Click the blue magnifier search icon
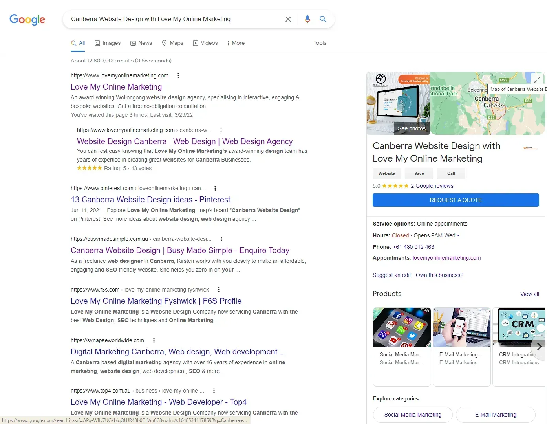The width and height of the screenshot is (547, 424). [323, 19]
